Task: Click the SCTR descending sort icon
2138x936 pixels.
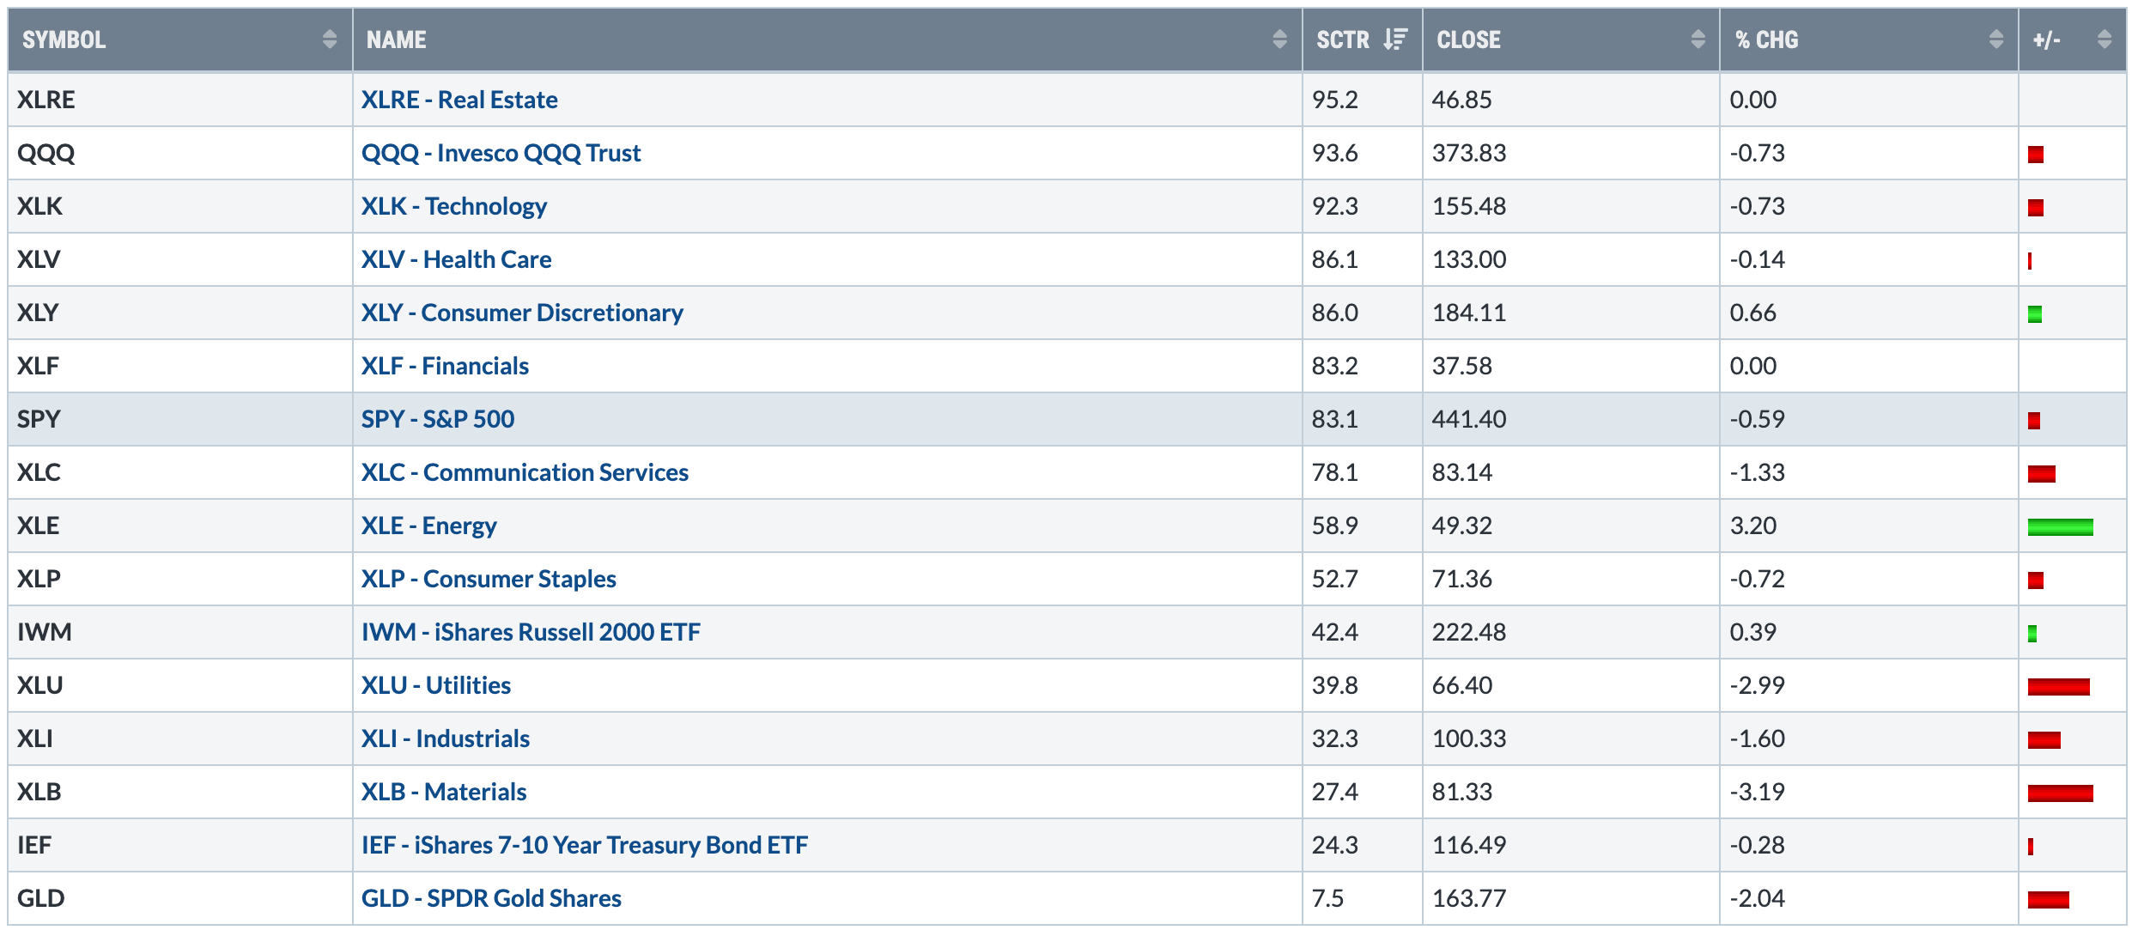Action: pyautogui.click(x=1395, y=40)
